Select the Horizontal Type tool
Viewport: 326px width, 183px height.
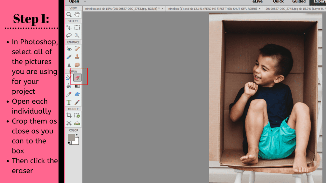pyautogui.click(x=69, y=103)
